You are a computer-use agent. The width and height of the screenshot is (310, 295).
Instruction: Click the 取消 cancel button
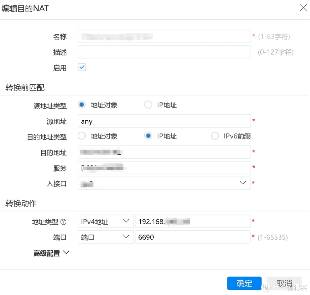coord(284,283)
